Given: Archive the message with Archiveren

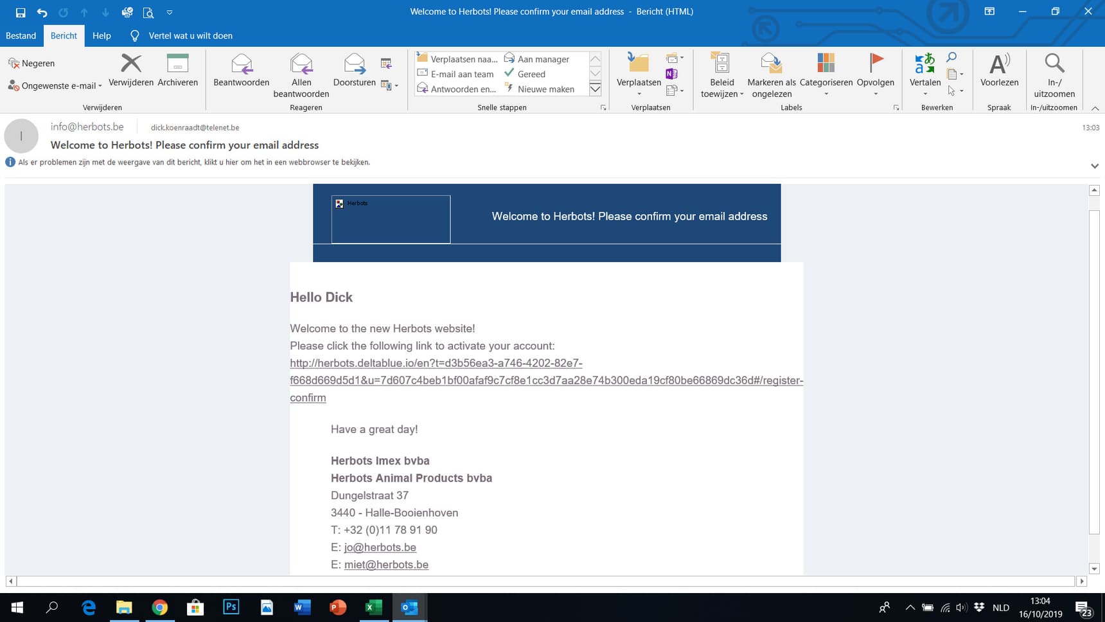Looking at the screenshot, I should 177,64.
